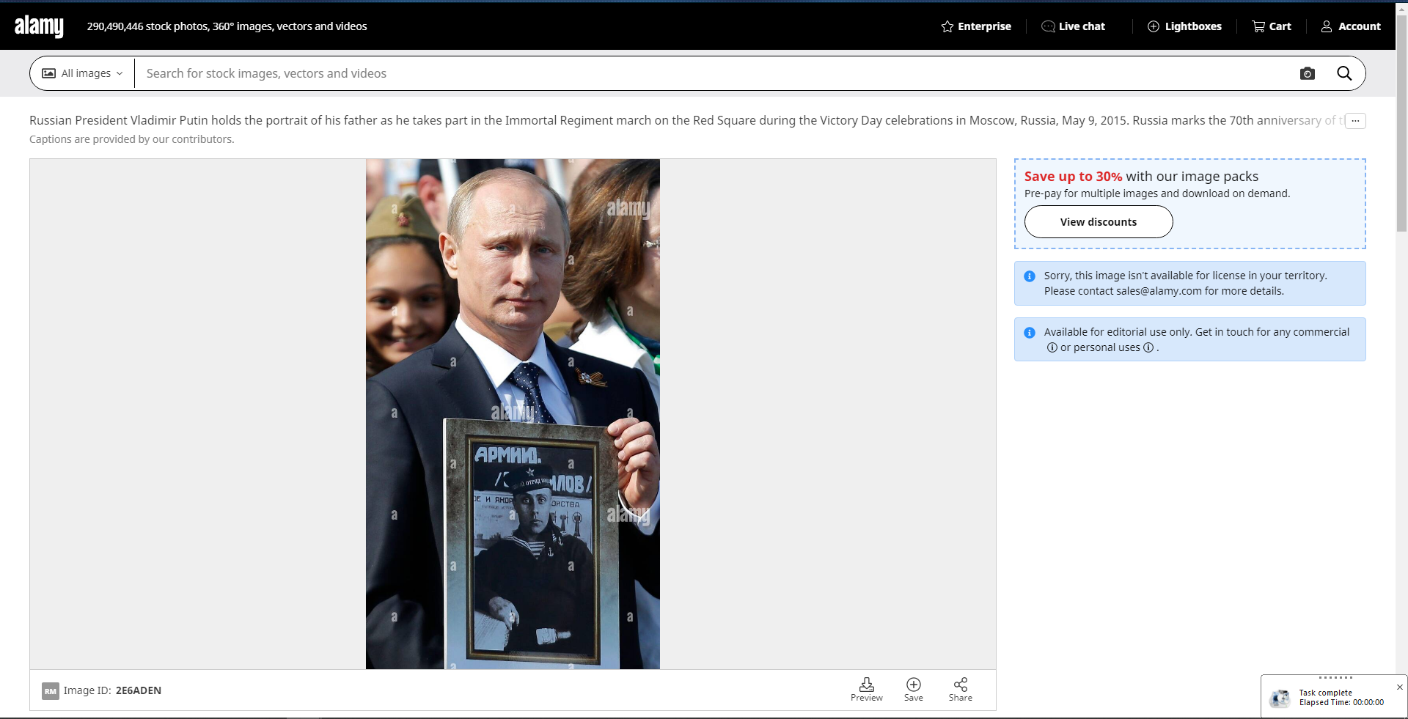Click the Enterprise star icon
Screen dimensions: 1408x719
(947, 26)
